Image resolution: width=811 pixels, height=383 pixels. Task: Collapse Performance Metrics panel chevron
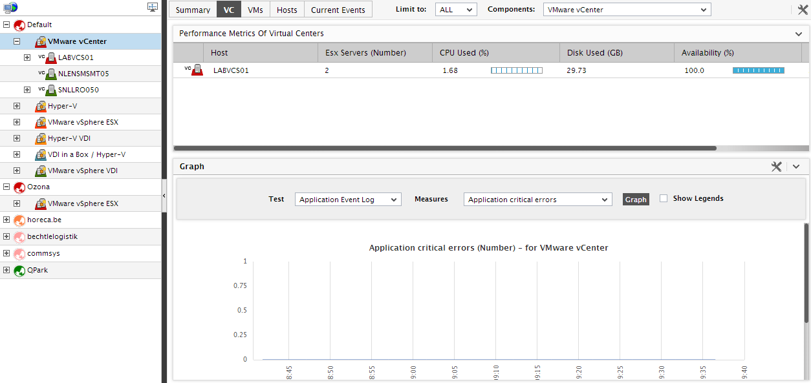click(x=798, y=34)
